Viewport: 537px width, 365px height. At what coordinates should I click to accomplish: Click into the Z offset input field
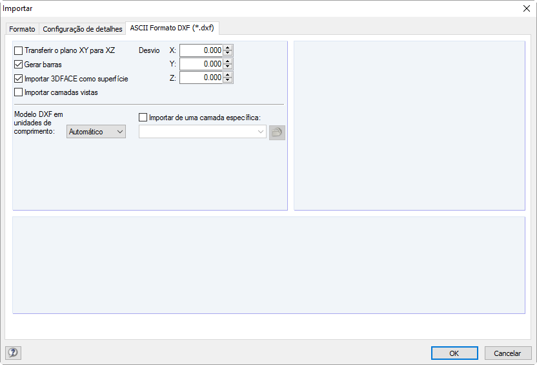click(201, 78)
